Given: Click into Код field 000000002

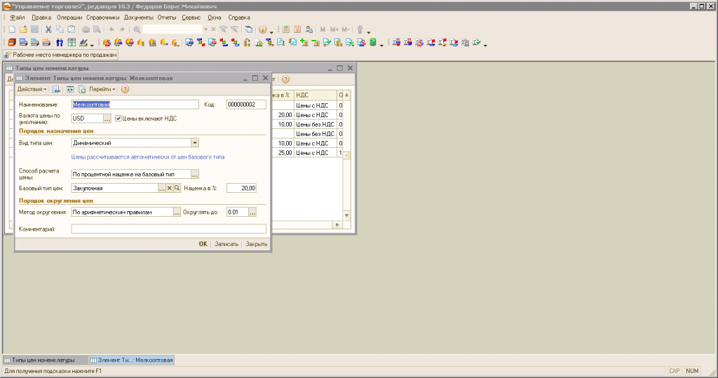Looking at the screenshot, I should coord(246,104).
